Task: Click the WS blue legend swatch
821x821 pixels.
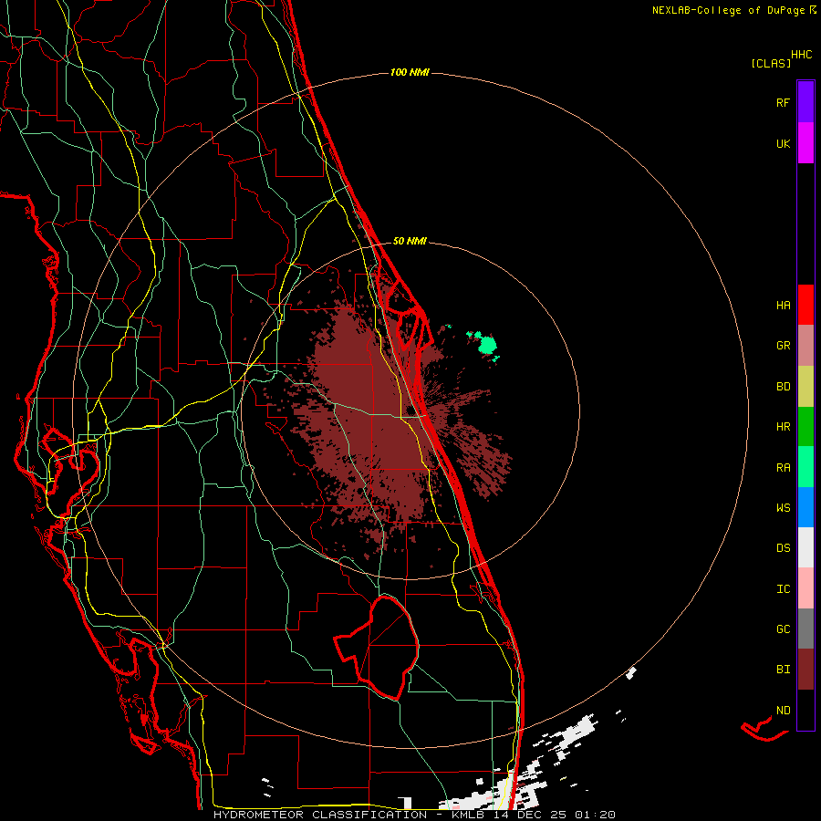Action: click(805, 507)
